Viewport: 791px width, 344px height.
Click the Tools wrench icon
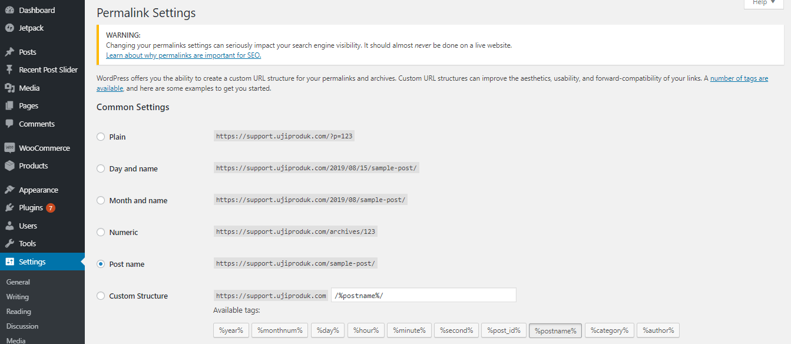coord(9,243)
